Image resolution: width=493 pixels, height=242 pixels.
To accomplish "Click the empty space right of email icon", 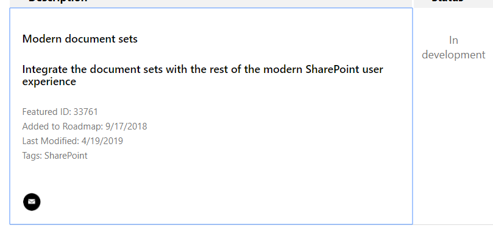I will (x=220, y=202).
